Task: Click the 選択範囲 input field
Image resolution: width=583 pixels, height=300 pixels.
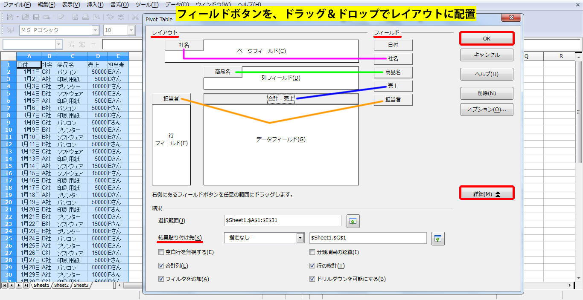Action: pyautogui.click(x=282, y=220)
